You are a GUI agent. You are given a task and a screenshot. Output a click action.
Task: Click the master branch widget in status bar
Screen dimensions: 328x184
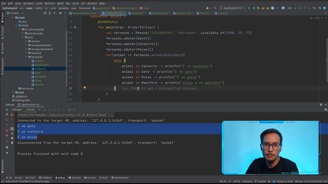[260, 181]
